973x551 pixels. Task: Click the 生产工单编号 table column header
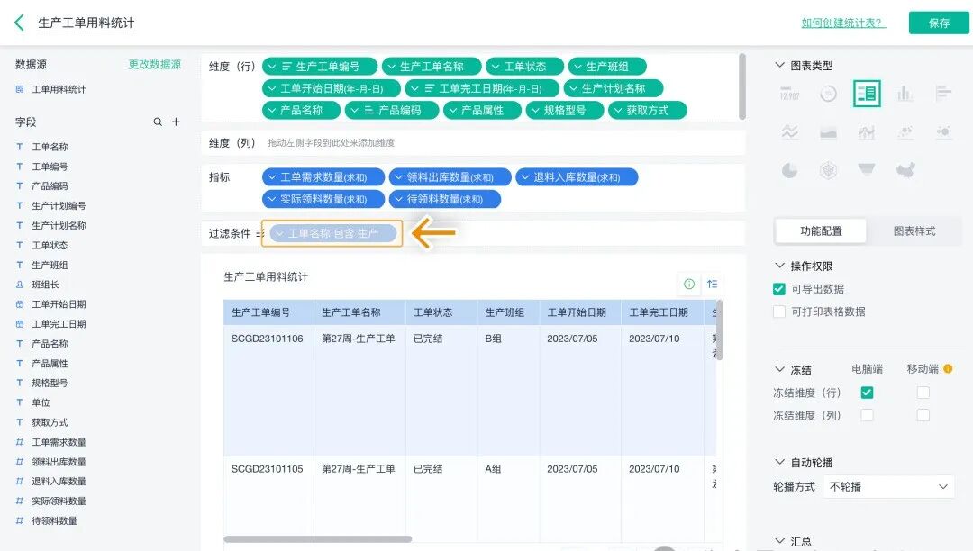[x=268, y=312]
